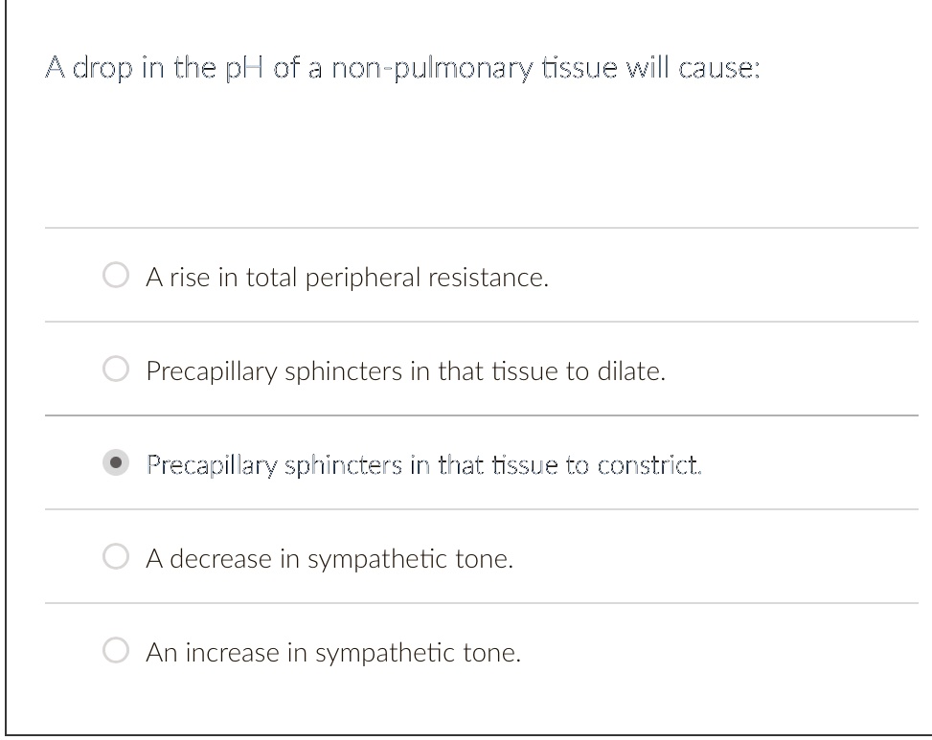Click the selected 'constrict' radio button

click(x=116, y=462)
